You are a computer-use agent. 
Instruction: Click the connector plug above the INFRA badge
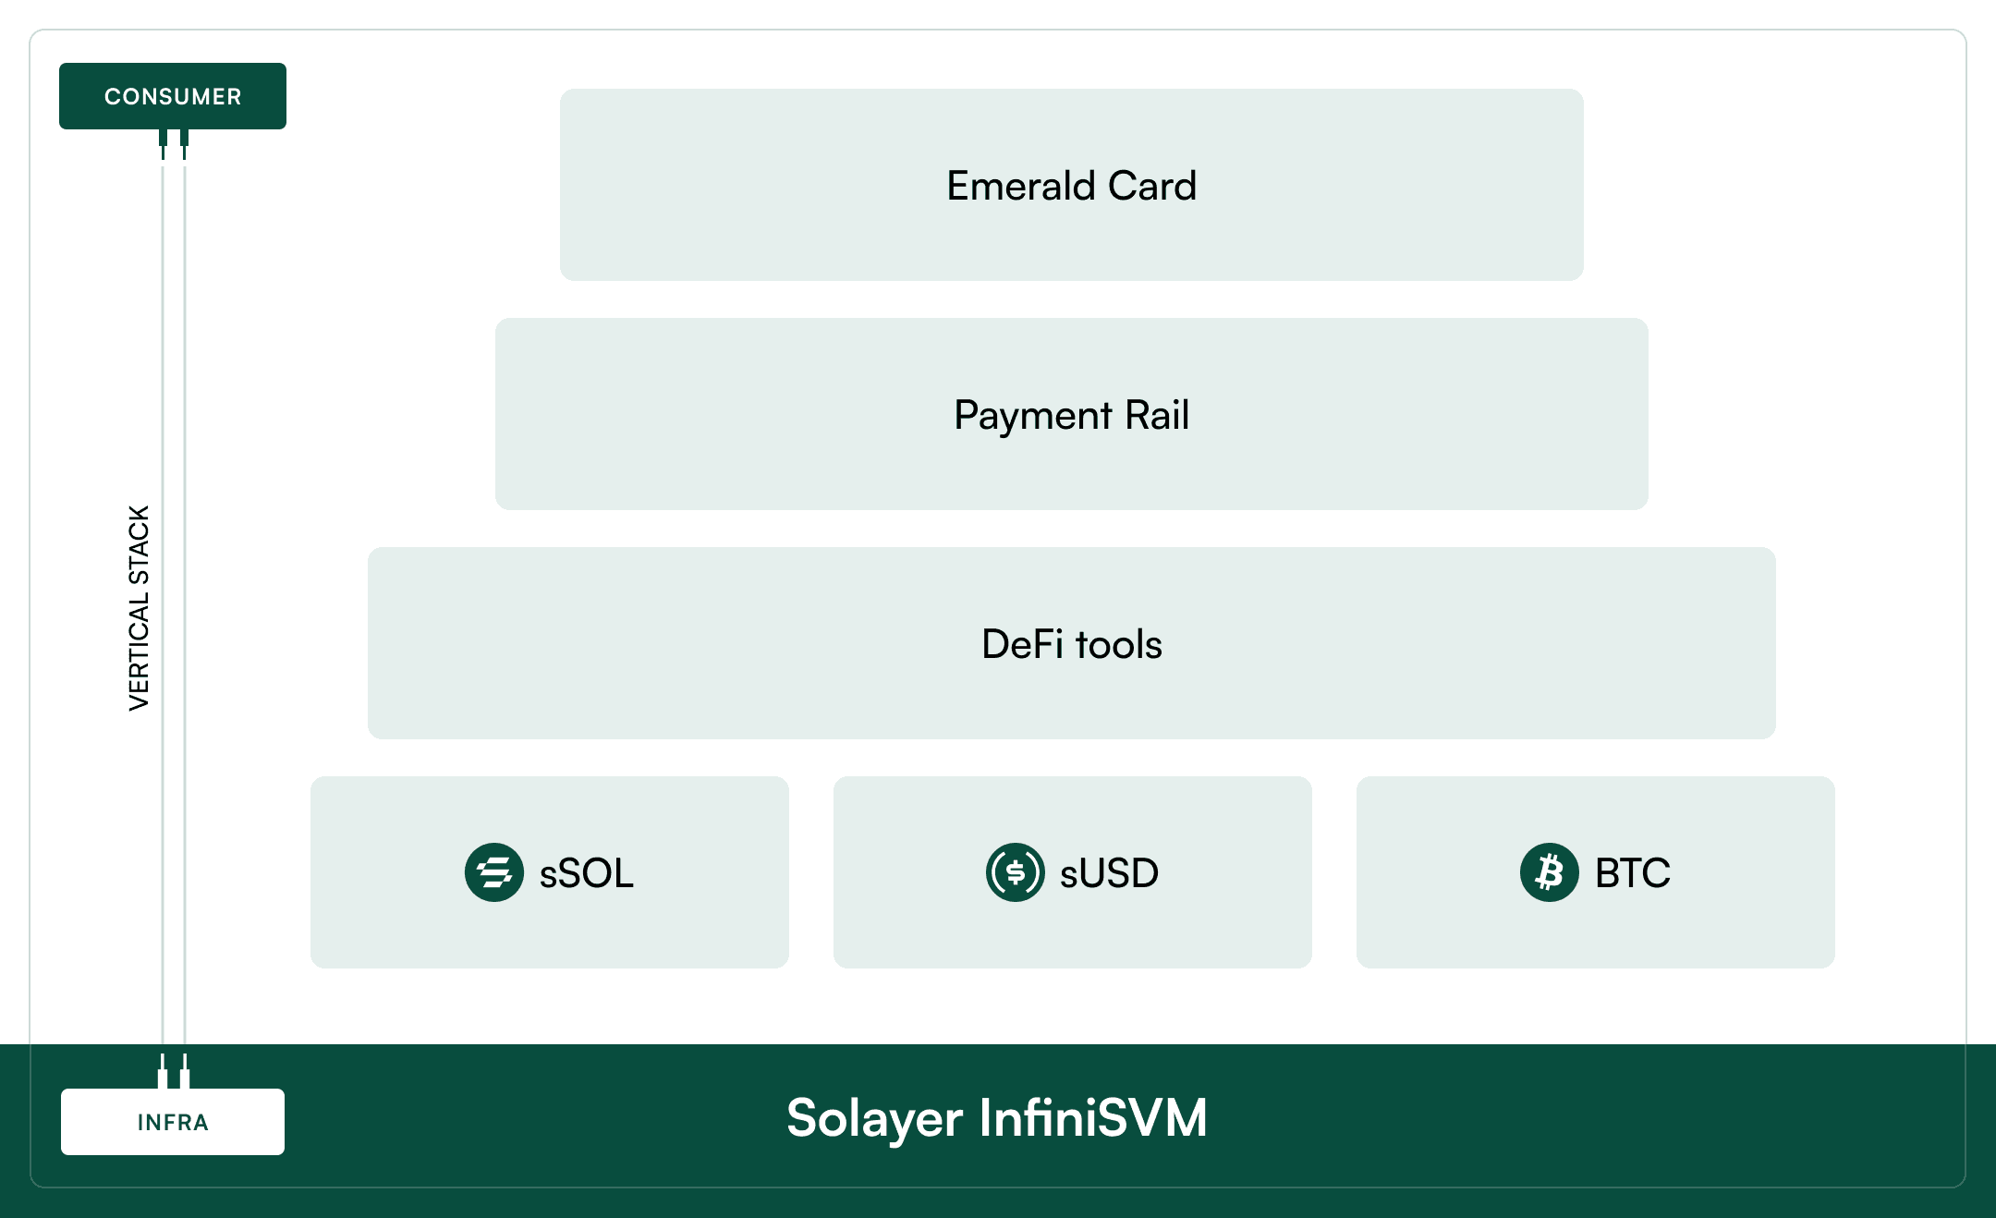tap(174, 1072)
